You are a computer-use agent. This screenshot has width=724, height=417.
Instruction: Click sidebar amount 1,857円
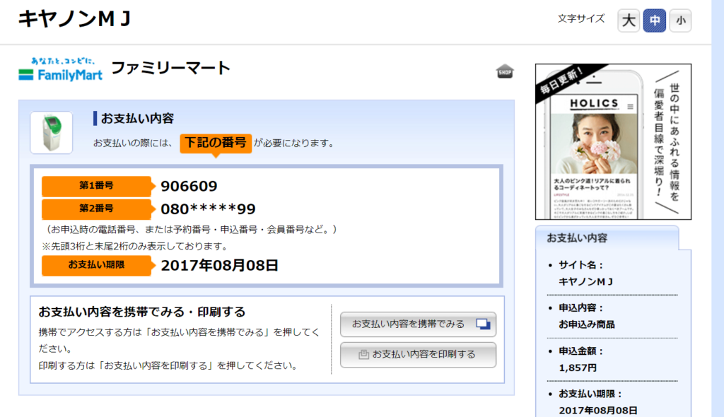point(577,368)
